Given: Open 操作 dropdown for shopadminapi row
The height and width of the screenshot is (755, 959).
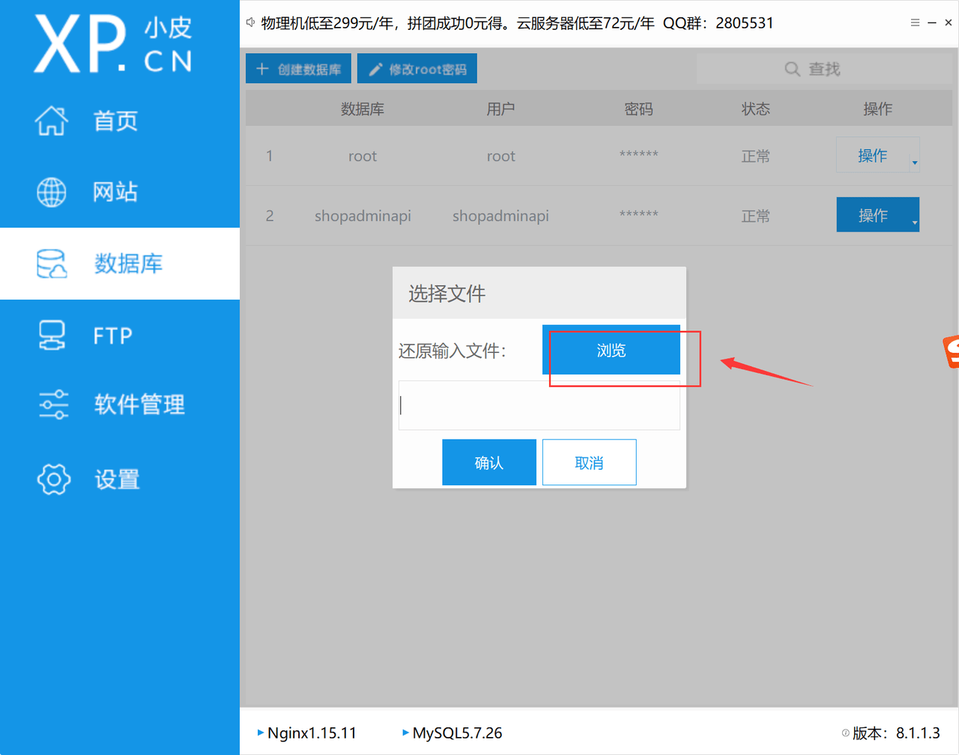Looking at the screenshot, I should pyautogui.click(x=877, y=215).
